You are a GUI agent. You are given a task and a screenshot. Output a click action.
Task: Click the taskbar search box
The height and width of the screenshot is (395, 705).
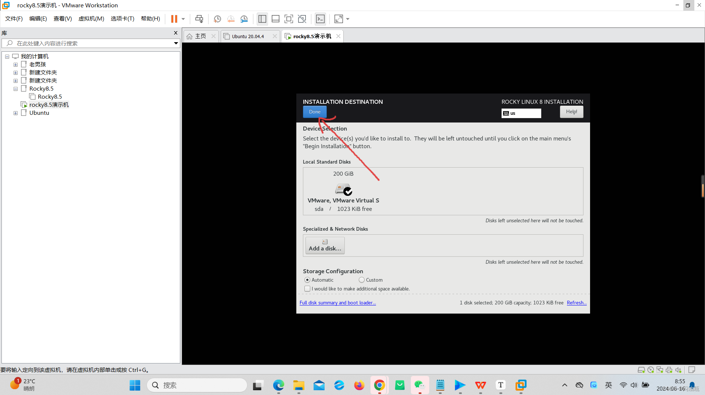click(x=197, y=385)
